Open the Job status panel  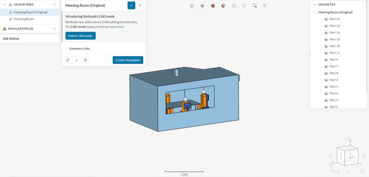[30, 38]
